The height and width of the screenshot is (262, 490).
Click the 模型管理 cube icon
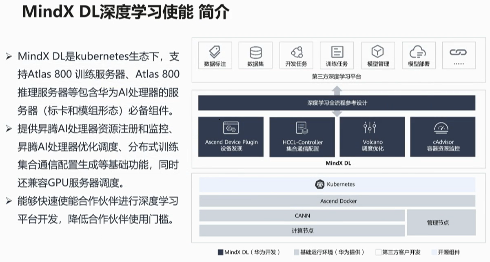pos(378,52)
